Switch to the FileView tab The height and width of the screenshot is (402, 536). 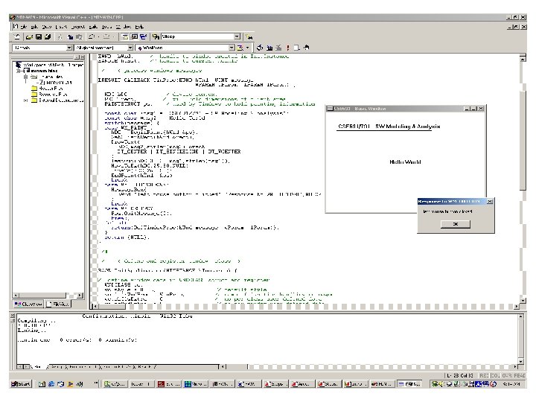tap(58, 304)
